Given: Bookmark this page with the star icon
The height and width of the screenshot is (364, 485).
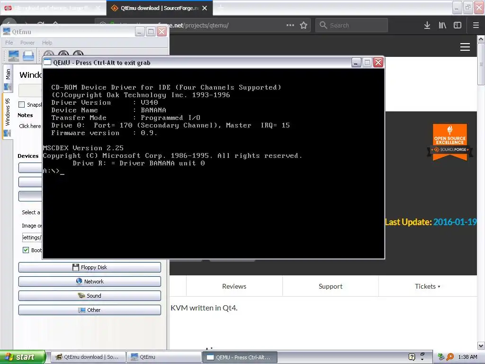Looking at the screenshot, I should point(304,26).
